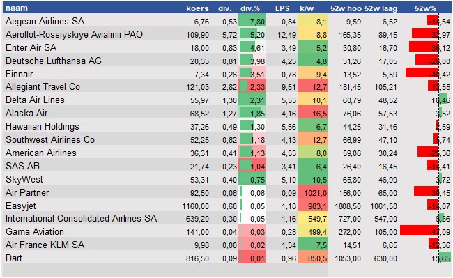Click the EPS column header
Screen dimensions: 453x278
point(282,8)
